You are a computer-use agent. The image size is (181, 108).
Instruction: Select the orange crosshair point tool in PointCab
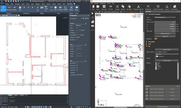[x=93, y=18]
